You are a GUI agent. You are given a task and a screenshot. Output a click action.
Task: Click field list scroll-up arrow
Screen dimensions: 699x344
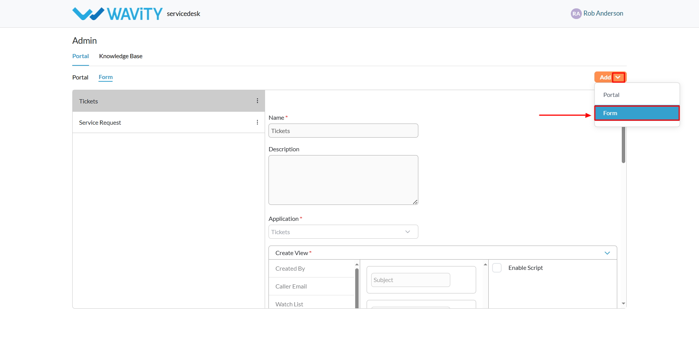pos(357,264)
